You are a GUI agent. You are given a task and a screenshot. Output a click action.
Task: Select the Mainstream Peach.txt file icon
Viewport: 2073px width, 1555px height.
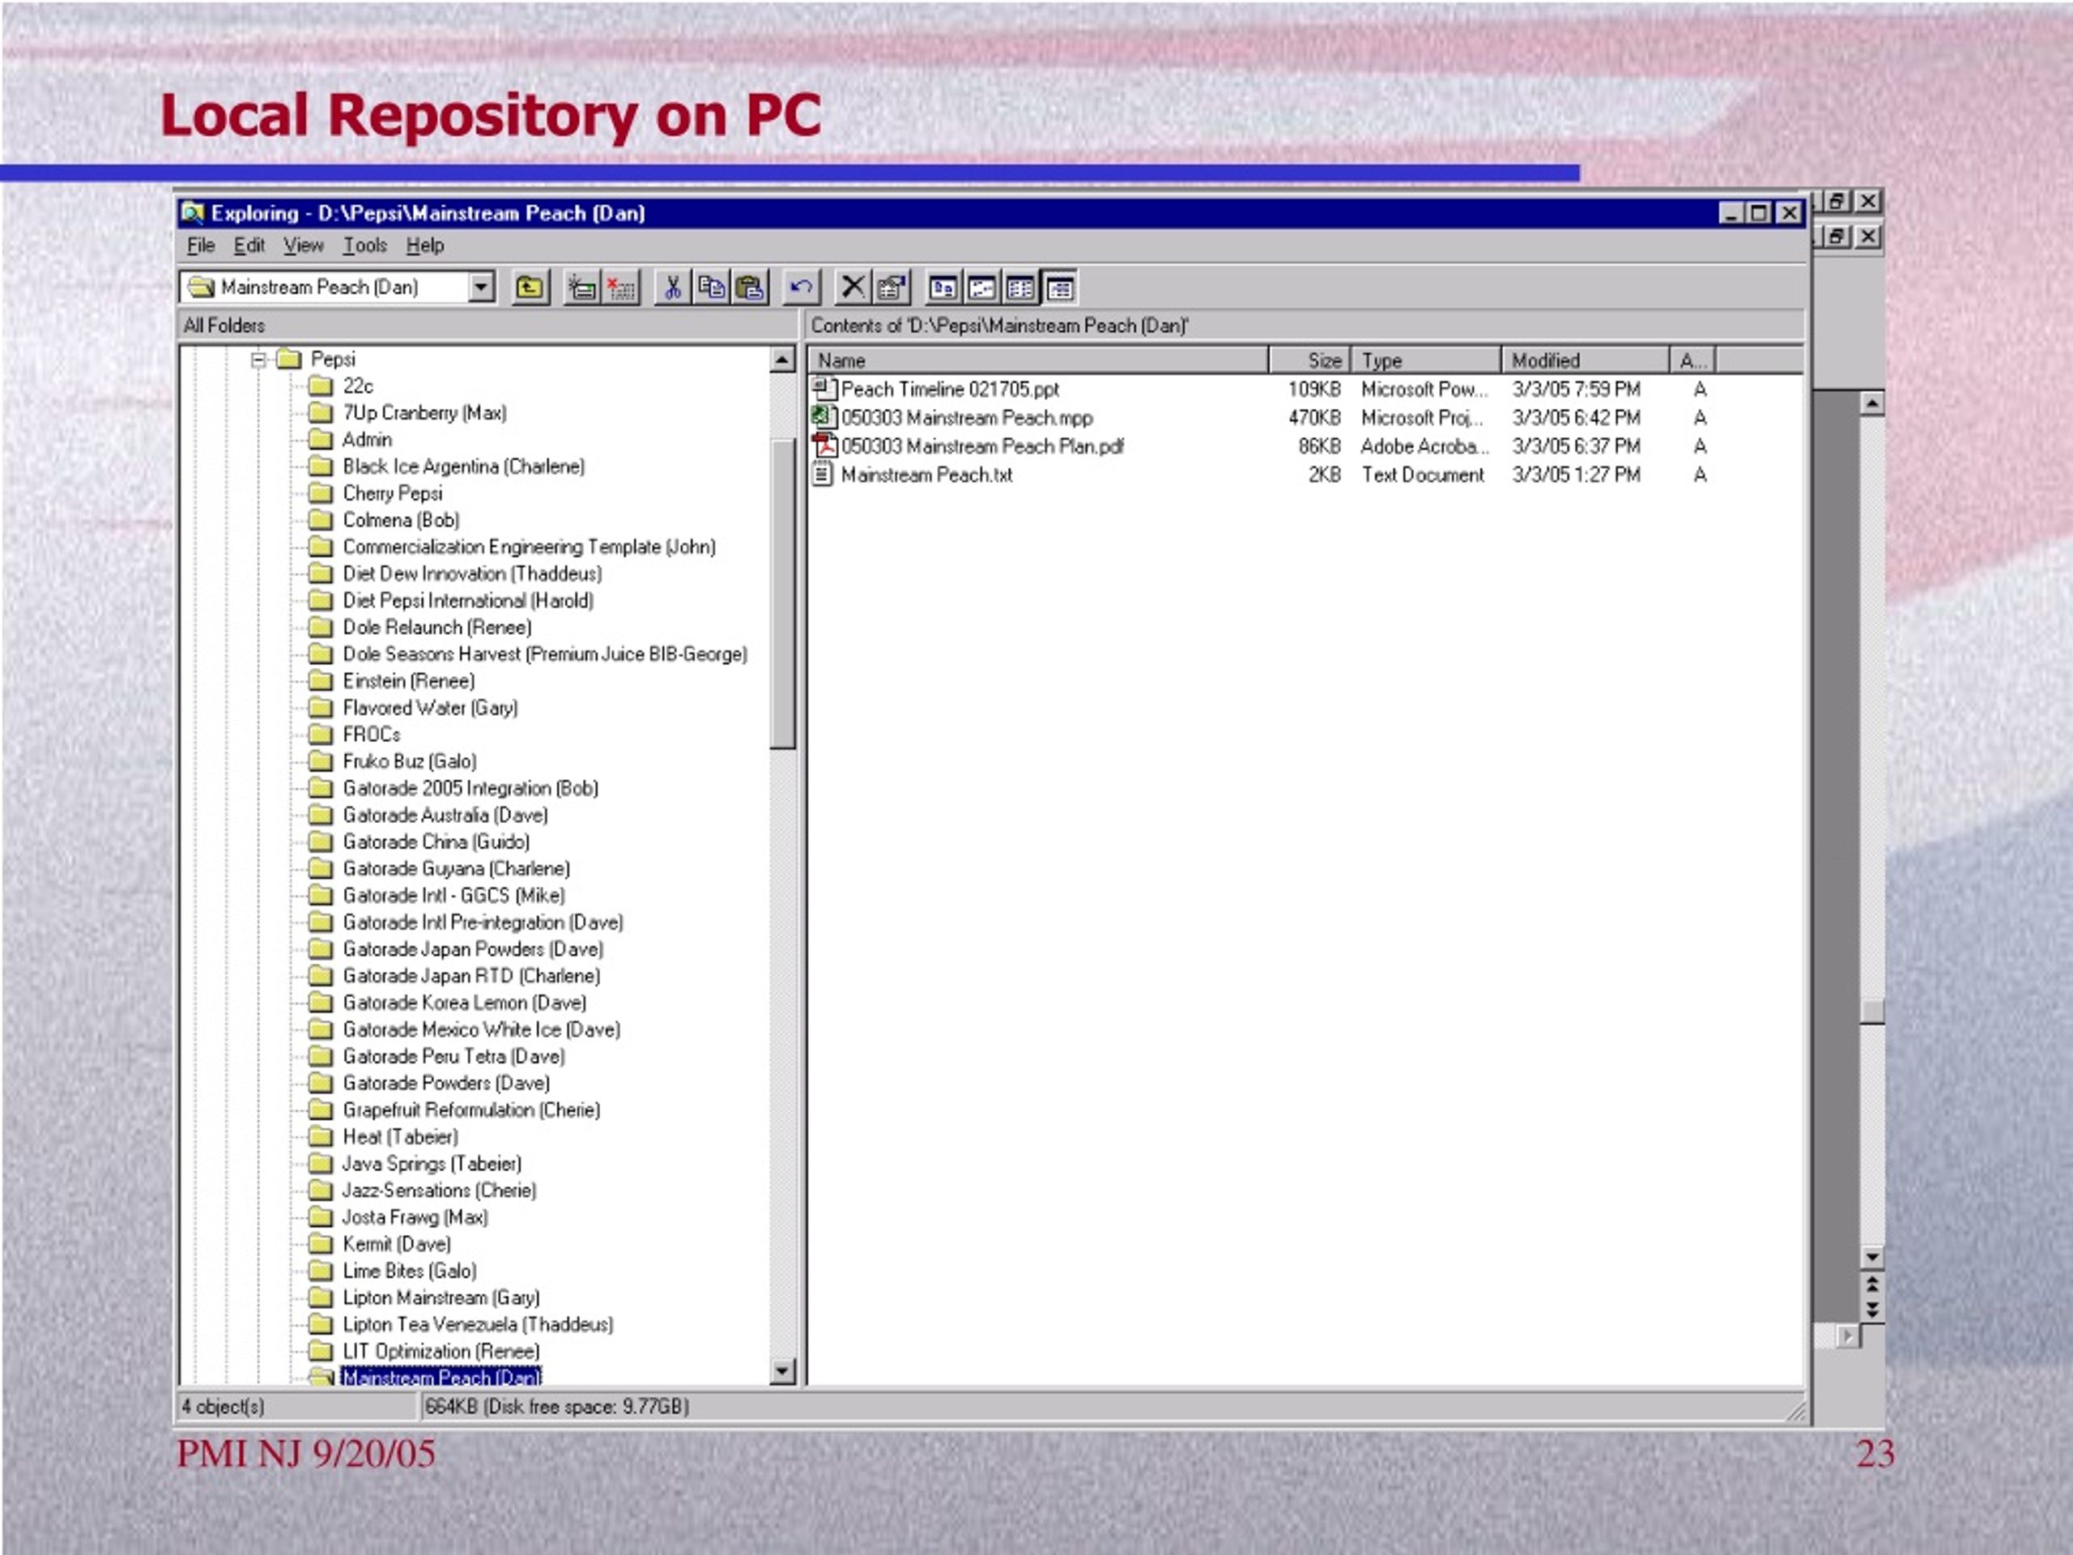tap(823, 475)
